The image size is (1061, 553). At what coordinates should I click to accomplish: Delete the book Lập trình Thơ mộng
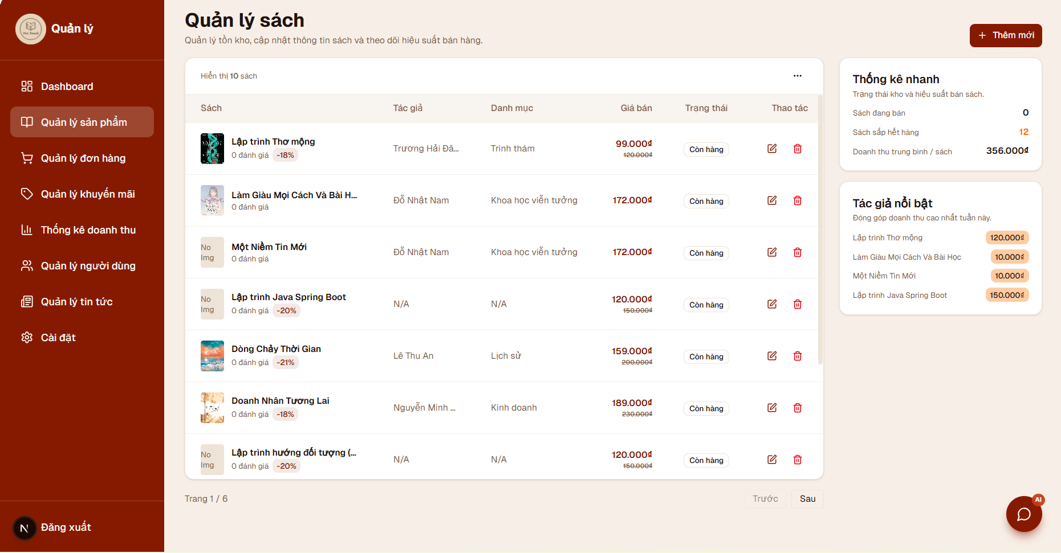(798, 149)
